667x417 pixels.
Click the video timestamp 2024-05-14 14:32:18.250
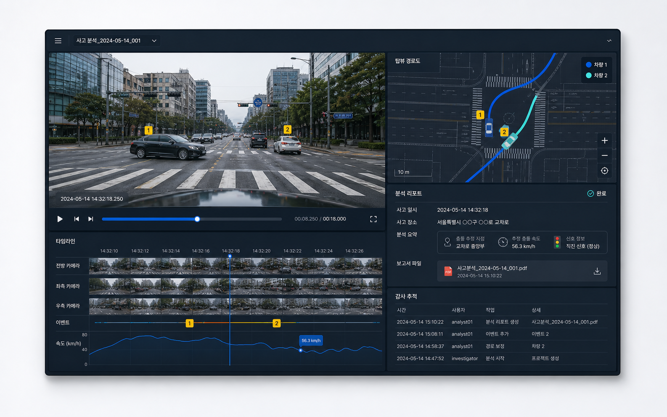[x=92, y=199]
